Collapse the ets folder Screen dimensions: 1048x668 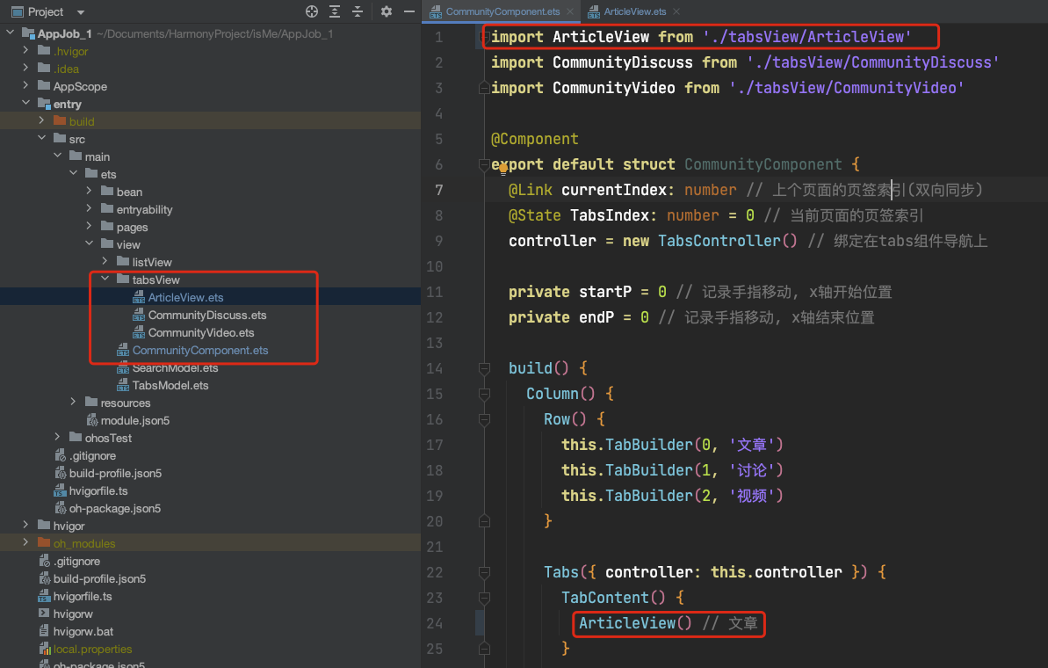click(x=74, y=173)
